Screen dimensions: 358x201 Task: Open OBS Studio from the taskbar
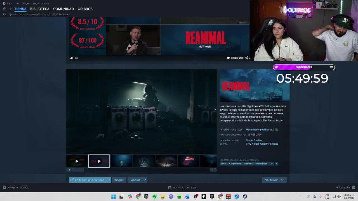click(x=196, y=197)
